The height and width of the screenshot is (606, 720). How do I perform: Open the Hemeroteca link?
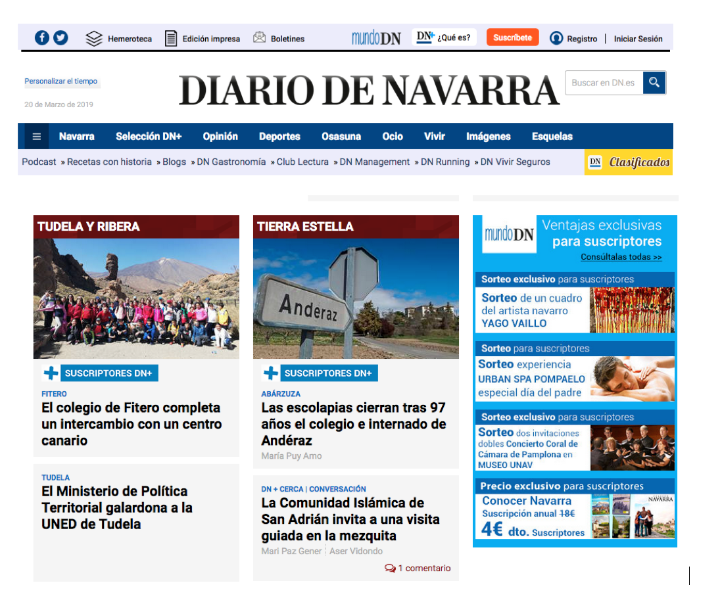pyautogui.click(x=130, y=39)
